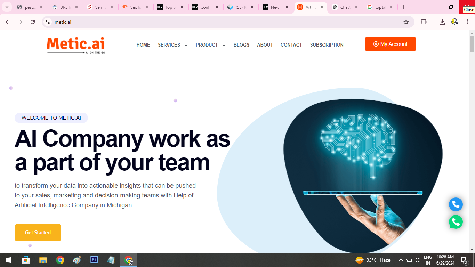
Task: Open the phone call floating button
Action: 456,204
